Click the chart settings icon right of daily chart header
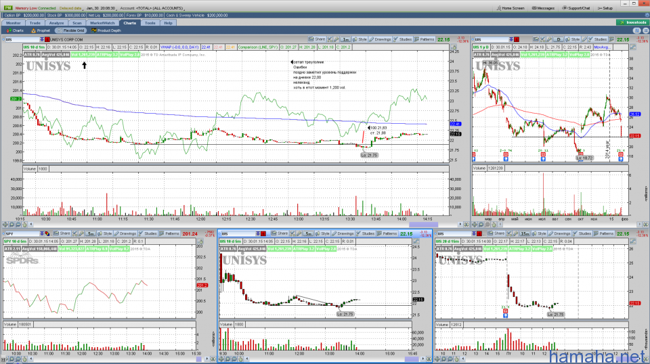 633,47
